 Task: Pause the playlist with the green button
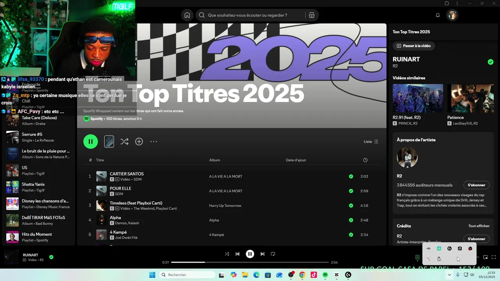point(91,142)
